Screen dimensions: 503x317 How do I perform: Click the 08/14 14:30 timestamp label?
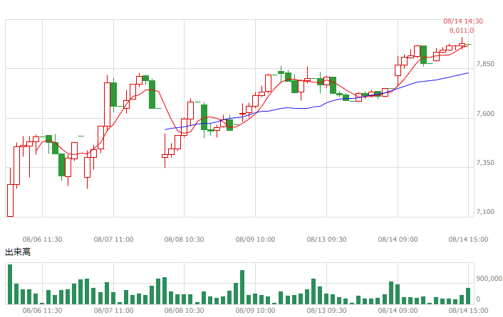(463, 21)
